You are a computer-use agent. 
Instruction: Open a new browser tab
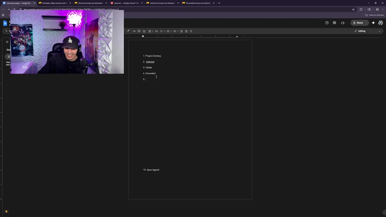coord(219,3)
